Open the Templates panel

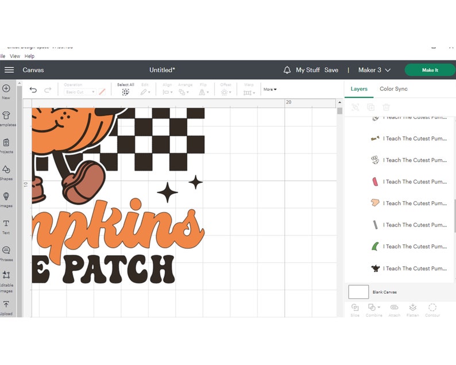tap(7, 119)
